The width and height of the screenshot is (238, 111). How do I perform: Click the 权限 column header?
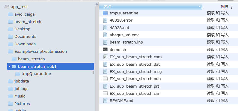click(224, 7)
